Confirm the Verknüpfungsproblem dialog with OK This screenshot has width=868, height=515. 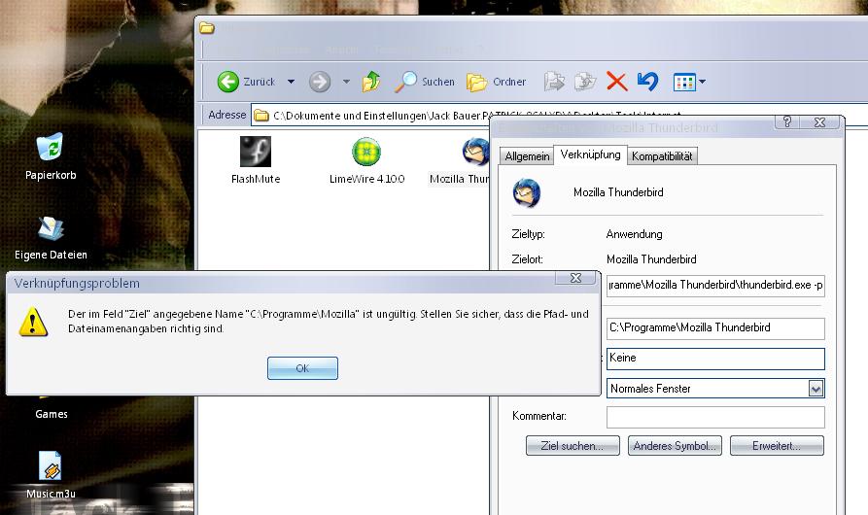(x=302, y=368)
